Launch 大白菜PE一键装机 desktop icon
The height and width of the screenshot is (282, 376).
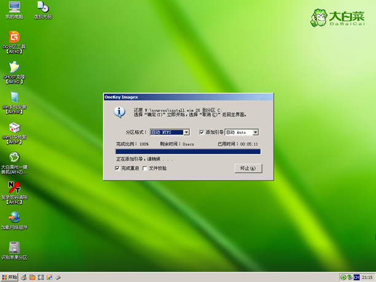(x=14, y=157)
